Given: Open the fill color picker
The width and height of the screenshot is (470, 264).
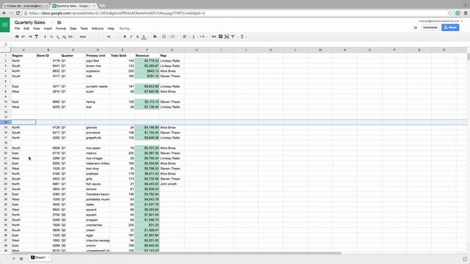Looking at the screenshot, I should click(x=155, y=37).
